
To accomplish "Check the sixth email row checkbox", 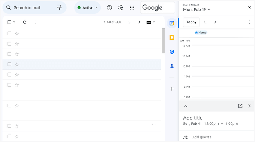I will point(9,85).
